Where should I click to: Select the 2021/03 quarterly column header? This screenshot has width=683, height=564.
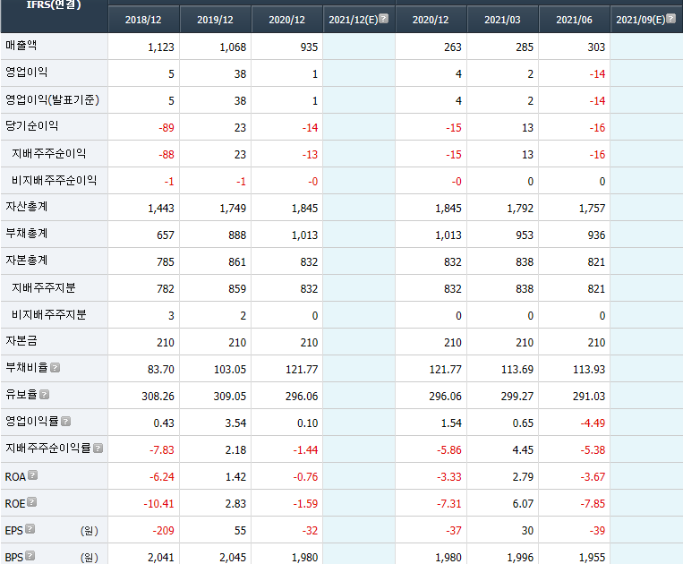pyautogui.click(x=502, y=20)
